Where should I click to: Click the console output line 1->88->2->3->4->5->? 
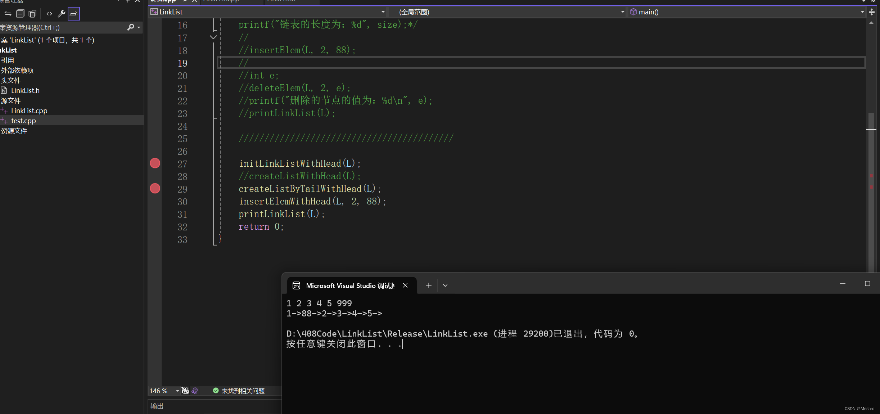[334, 314]
